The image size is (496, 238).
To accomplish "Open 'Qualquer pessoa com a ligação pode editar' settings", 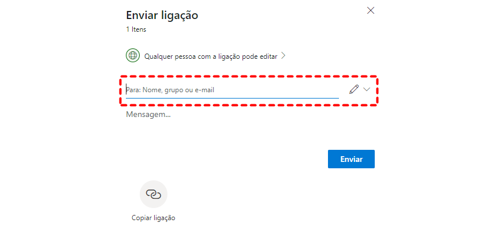I will click(211, 56).
